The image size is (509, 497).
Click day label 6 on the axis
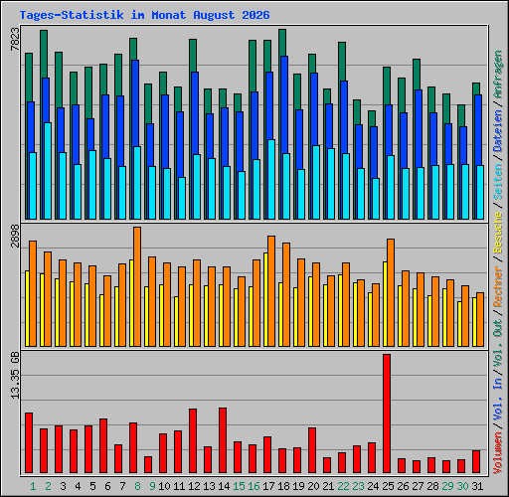107,486
